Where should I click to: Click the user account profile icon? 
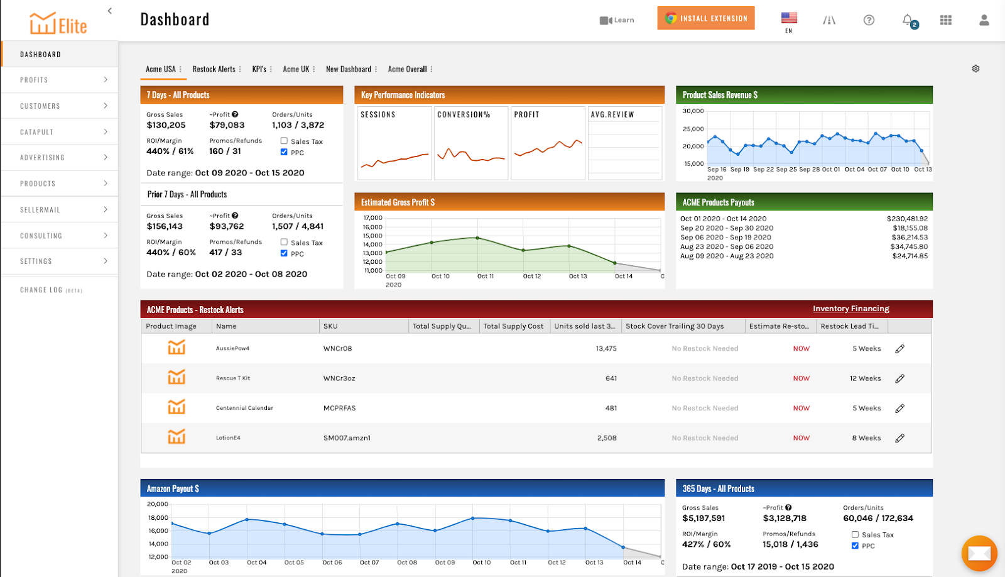coord(984,20)
